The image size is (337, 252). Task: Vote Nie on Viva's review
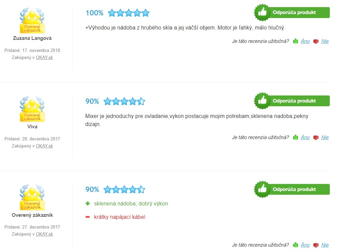tap(325, 137)
